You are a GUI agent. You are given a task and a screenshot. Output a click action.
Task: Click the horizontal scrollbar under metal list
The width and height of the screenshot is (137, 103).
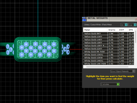click(x=107, y=67)
